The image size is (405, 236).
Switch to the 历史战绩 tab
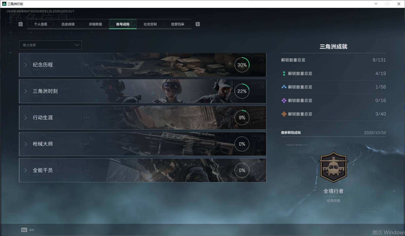pos(68,24)
